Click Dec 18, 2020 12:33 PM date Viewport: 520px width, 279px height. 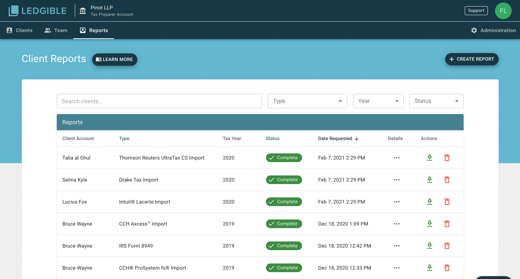tap(345, 268)
